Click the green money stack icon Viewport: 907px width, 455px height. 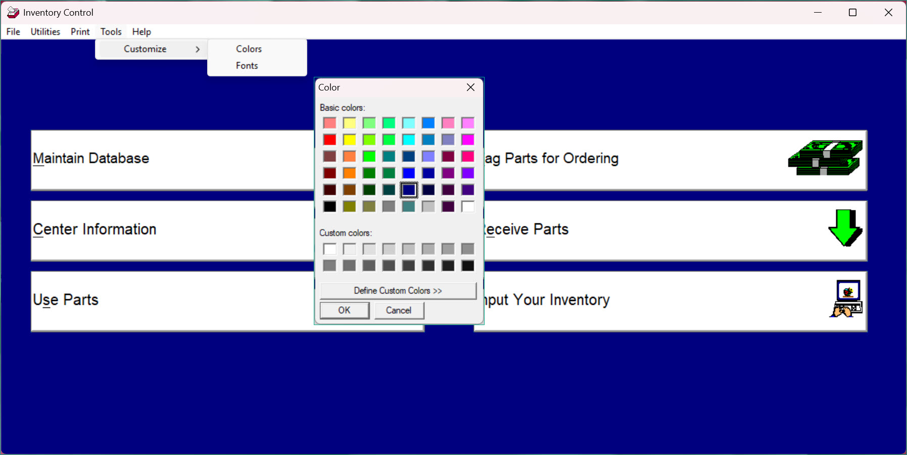[x=825, y=158]
